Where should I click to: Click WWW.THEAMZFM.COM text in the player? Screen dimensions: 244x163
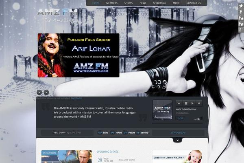pos(186,109)
